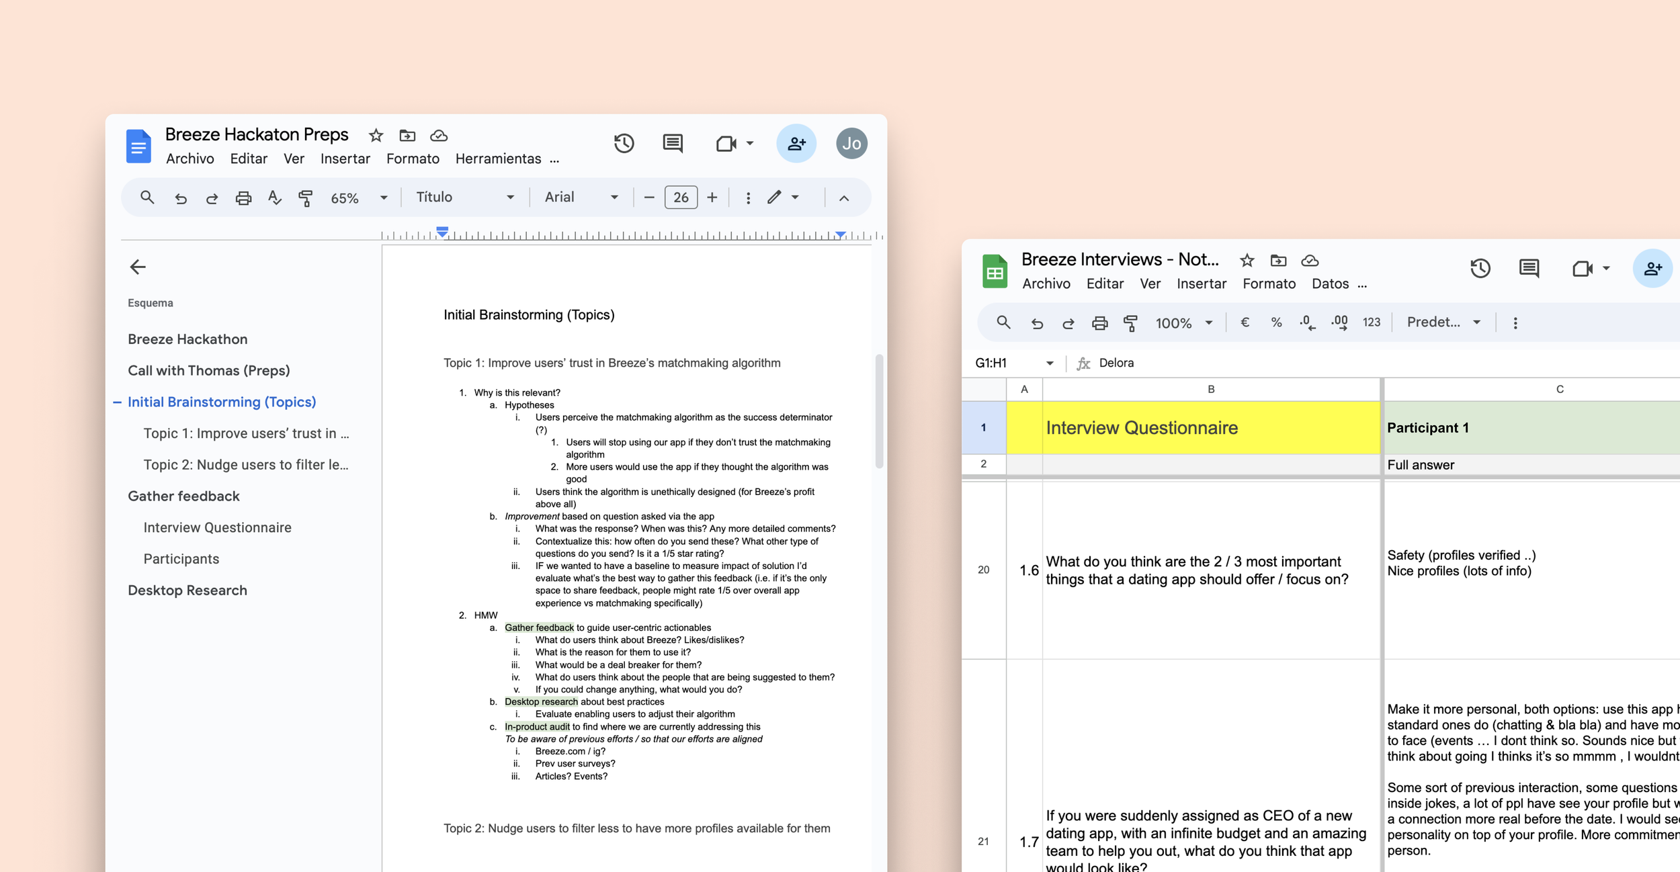Viewport: 1680px width, 872px height.
Task: Click decrease decimal places icon in Sheets
Action: click(x=1307, y=322)
